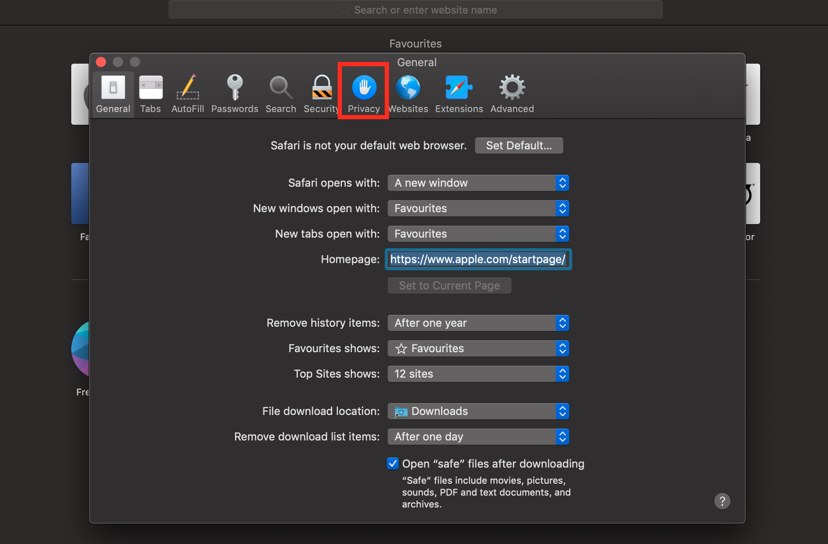The image size is (828, 544).
Task: Click the Set Default... button
Action: 519,146
